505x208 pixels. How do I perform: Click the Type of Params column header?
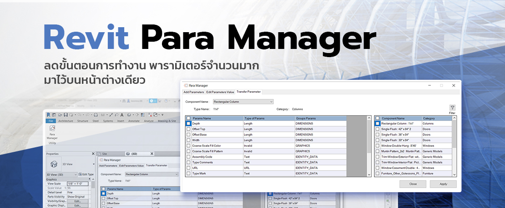[269, 118]
